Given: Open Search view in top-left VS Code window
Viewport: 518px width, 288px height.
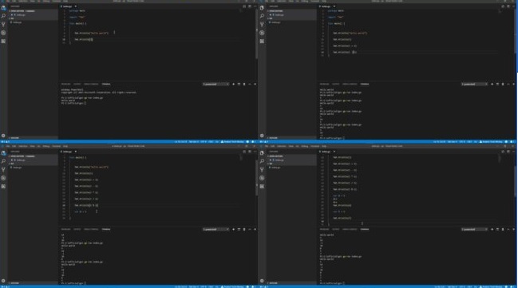Looking at the screenshot, I should (x=3, y=16).
